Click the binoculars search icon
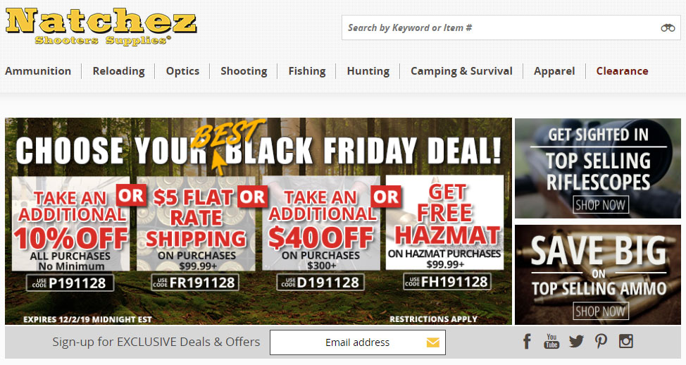Screen dimensions: 686x365 click(668, 28)
